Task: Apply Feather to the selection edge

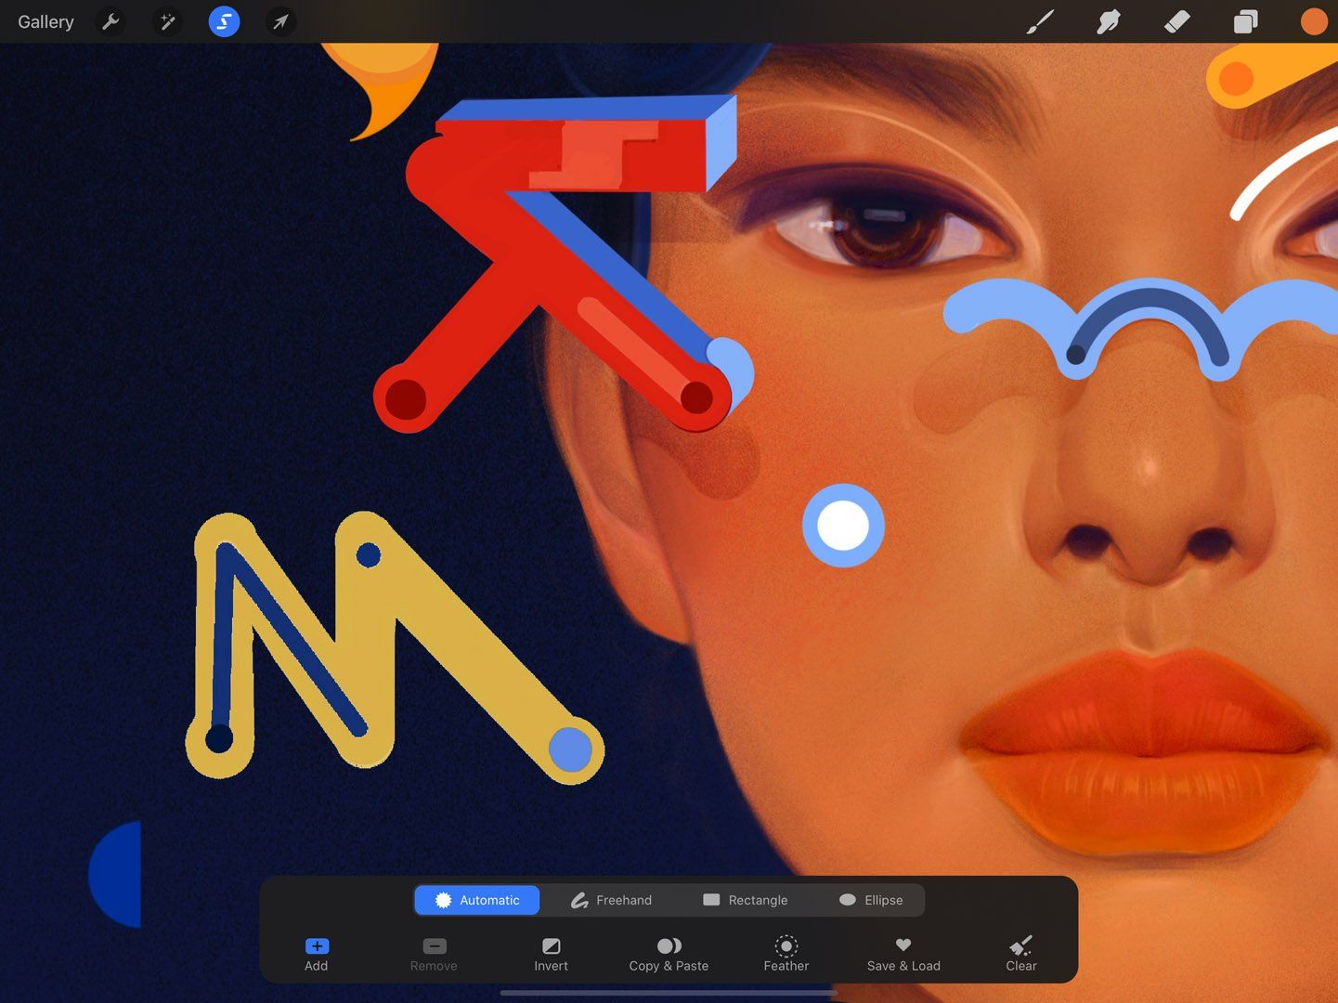Action: pyautogui.click(x=786, y=955)
